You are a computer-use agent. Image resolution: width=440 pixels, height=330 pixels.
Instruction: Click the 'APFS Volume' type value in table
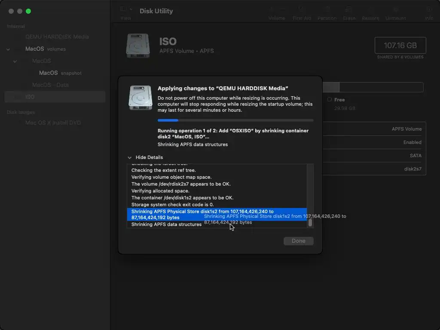tap(406, 129)
